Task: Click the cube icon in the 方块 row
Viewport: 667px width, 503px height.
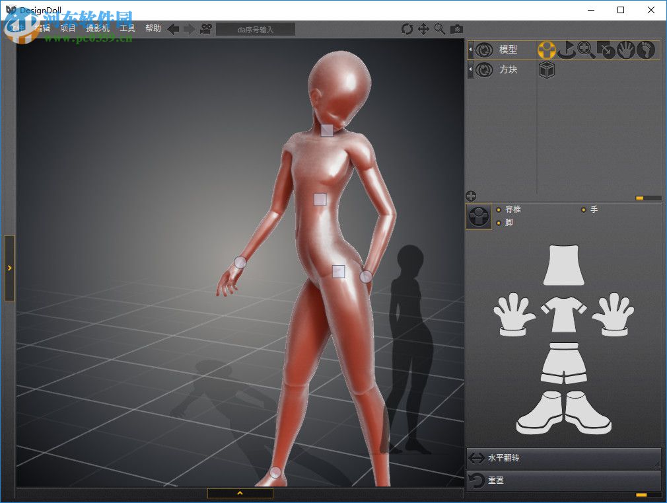Action: pyautogui.click(x=547, y=70)
